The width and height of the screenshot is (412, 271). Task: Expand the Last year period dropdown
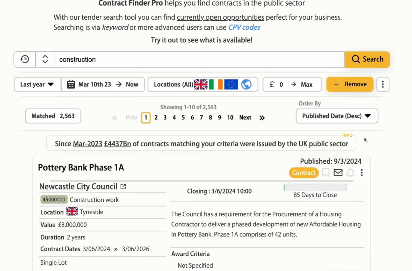pos(38,84)
